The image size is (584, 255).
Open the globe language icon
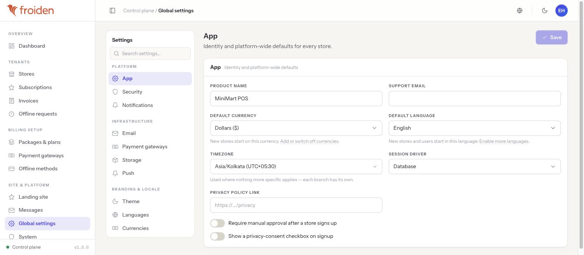pyautogui.click(x=520, y=10)
